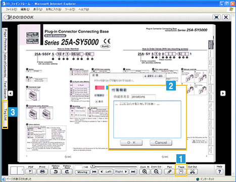
Task: Pick the pink tag color swatch
Action: [100, 87]
